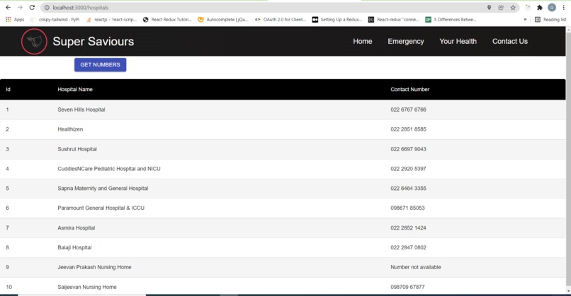Click the Super Saviours site title
This screenshot has width=571, height=296.
pyautogui.click(x=94, y=42)
